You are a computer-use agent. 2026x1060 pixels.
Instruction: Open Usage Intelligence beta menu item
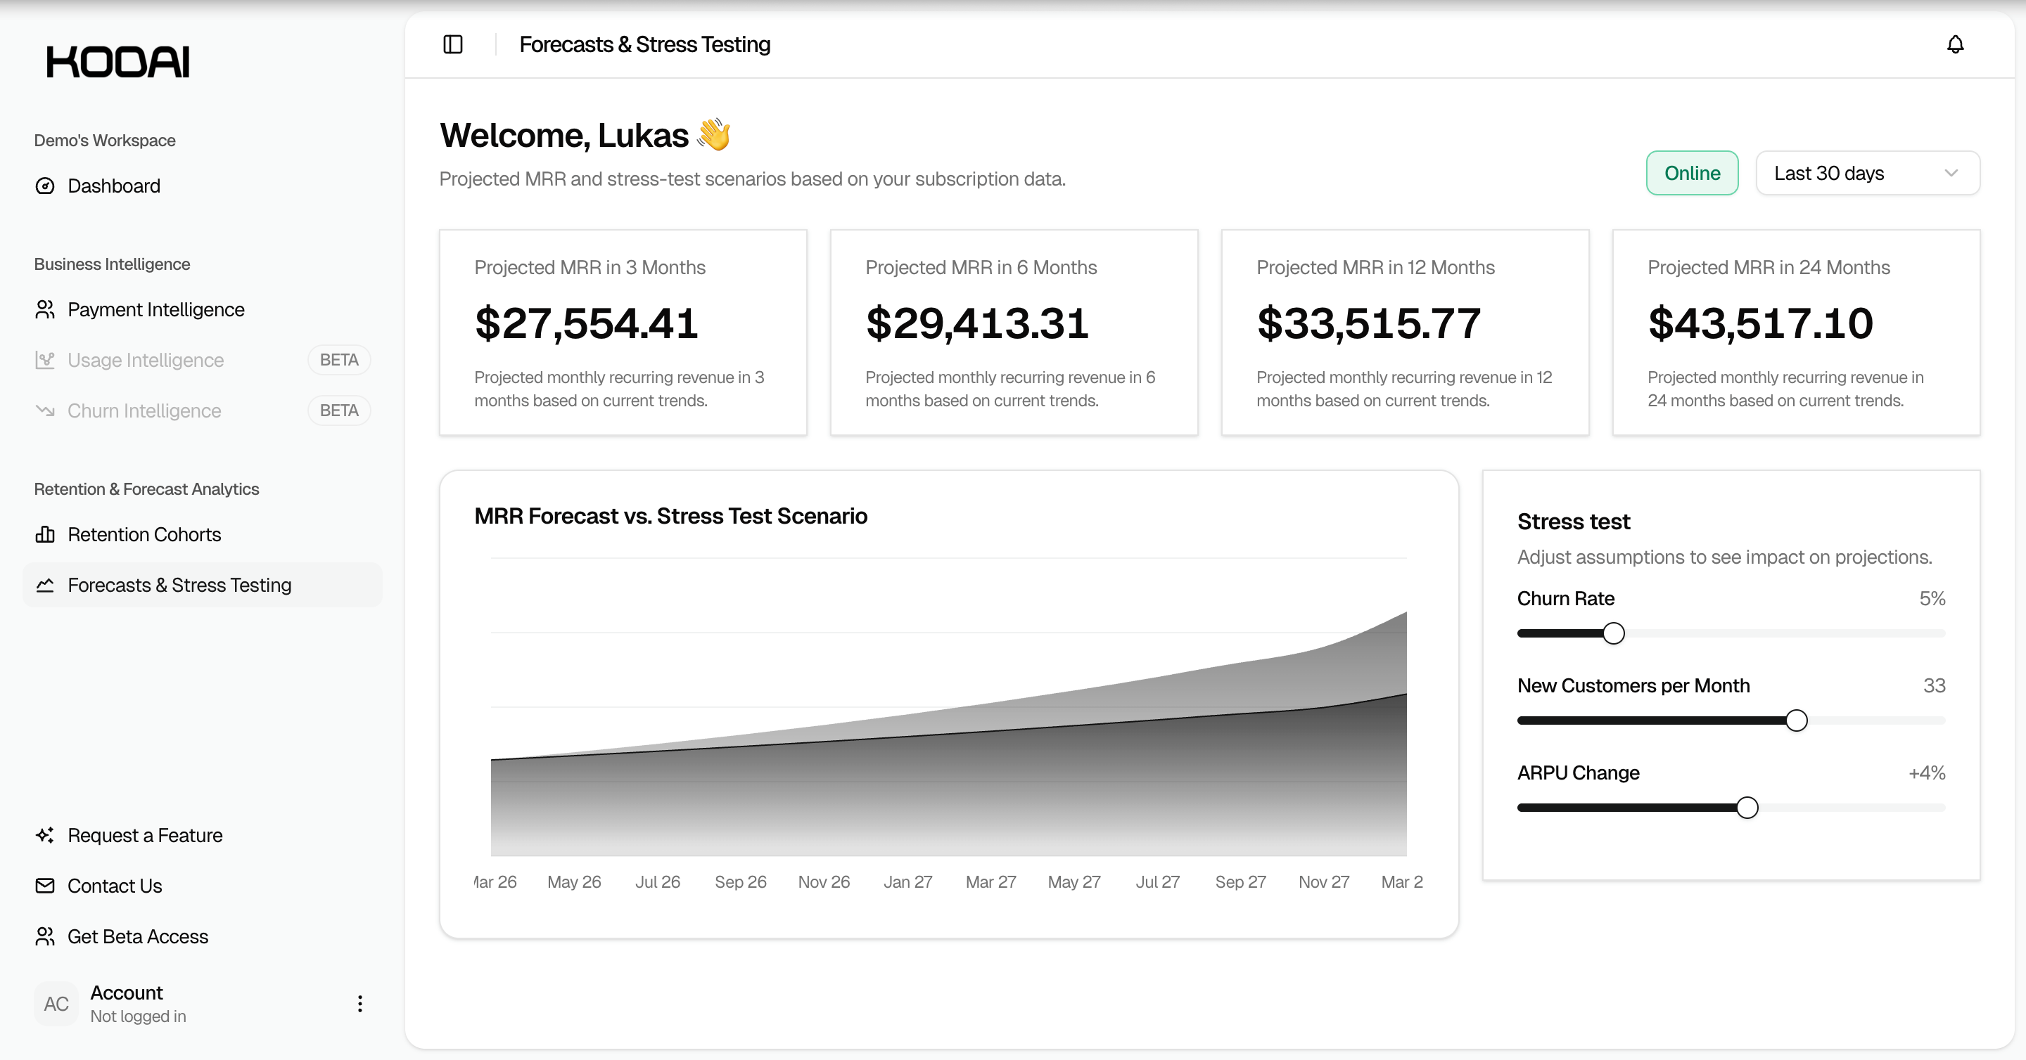pyautogui.click(x=146, y=360)
